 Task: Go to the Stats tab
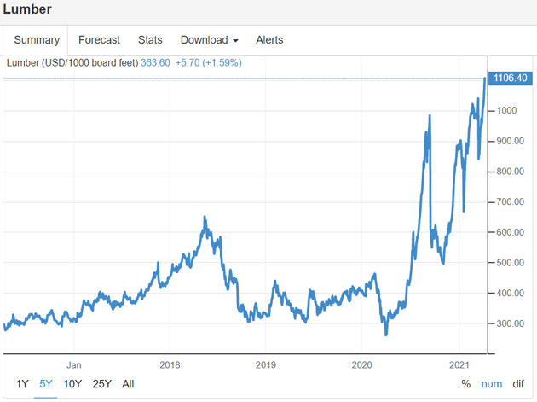coord(150,40)
